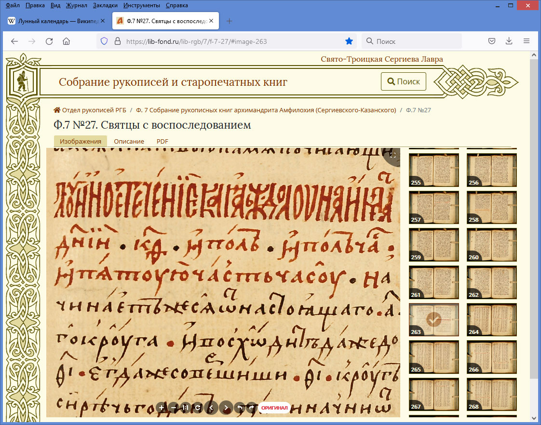Select the Изображения tab
541x425 pixels.
81,141
